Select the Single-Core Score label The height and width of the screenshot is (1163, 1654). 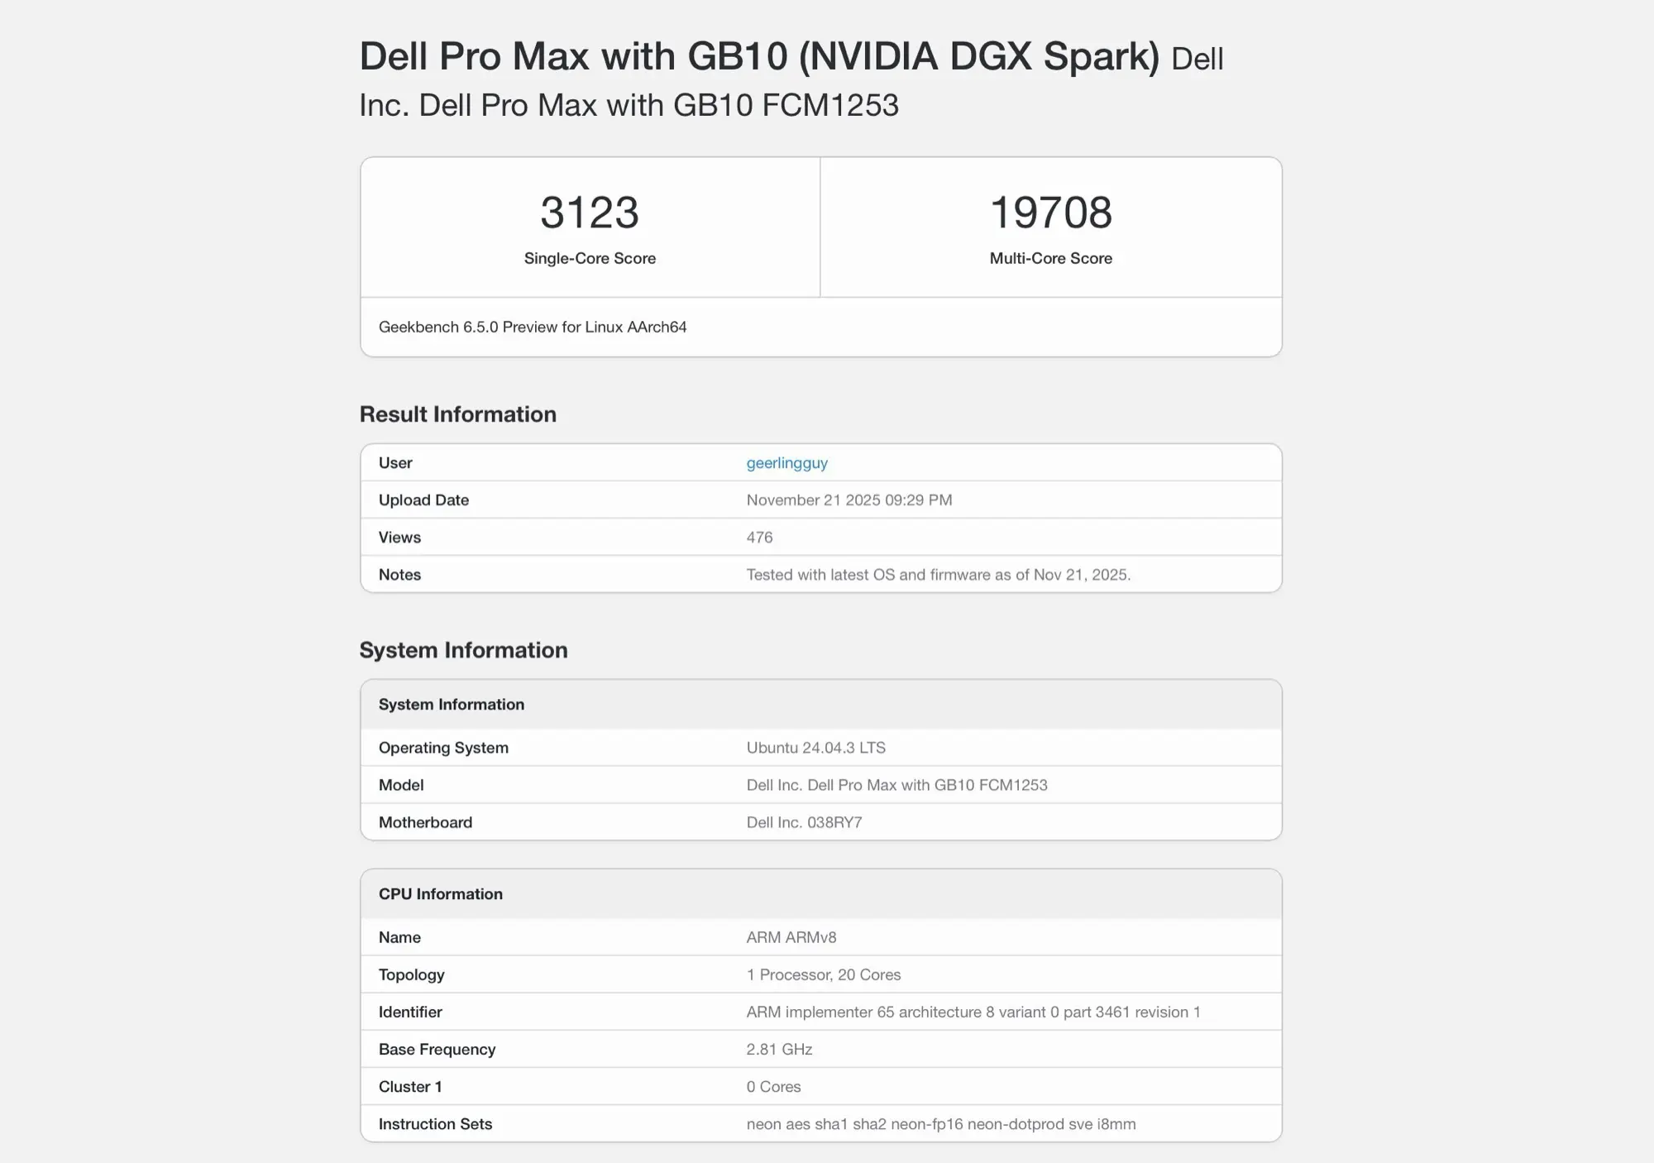point(590,258)
